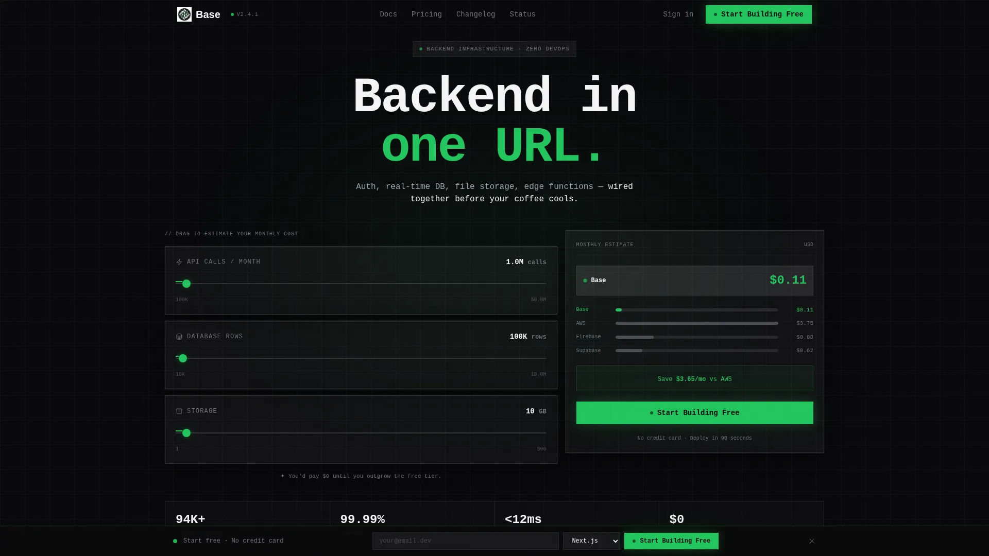This screenshot has height=556, width=989.
Task: Click the AWS $3.75 price
Action: [x=805, y=323]
